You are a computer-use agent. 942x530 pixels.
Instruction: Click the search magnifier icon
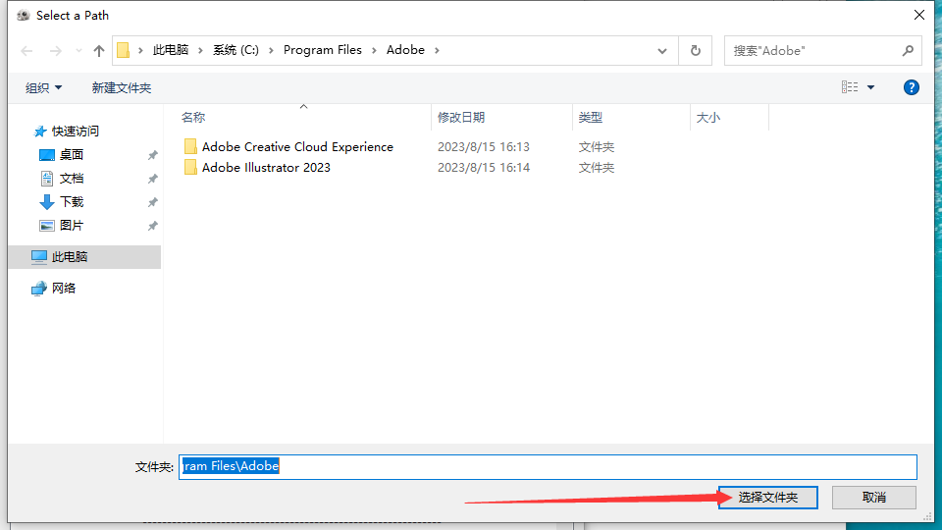908,51
